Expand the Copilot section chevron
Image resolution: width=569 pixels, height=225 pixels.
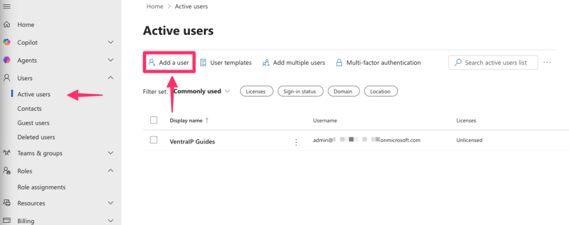click(111, 42)
